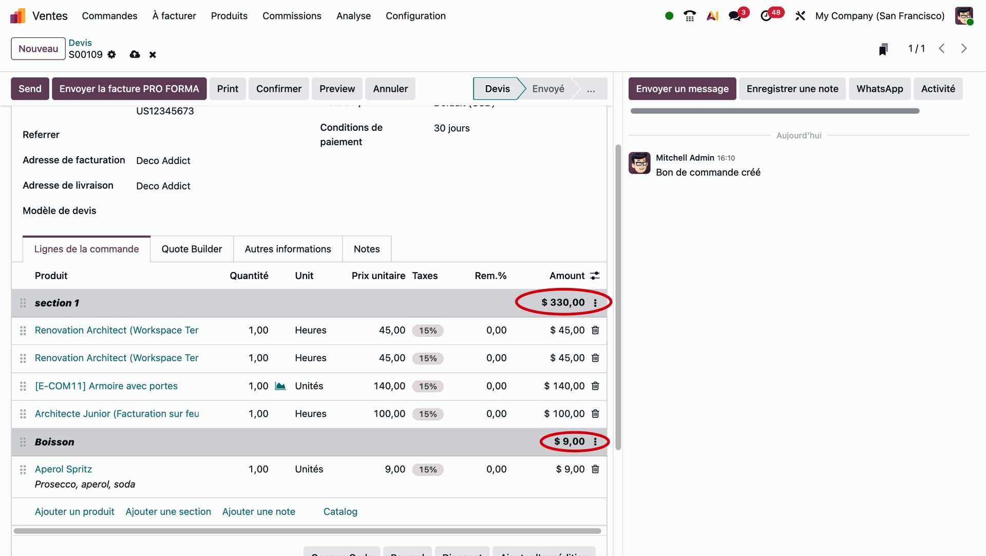This screenshot has width=986, height=556.
Task: Open Boisson section three-dot options menu
Action: (595, 442)
